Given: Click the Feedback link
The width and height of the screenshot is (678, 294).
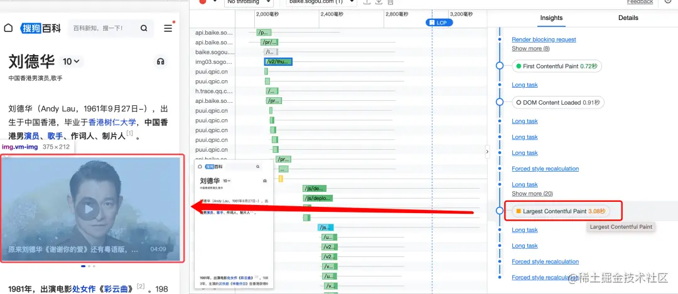Looking at the screenshot, I should click(x=640, y=2).
